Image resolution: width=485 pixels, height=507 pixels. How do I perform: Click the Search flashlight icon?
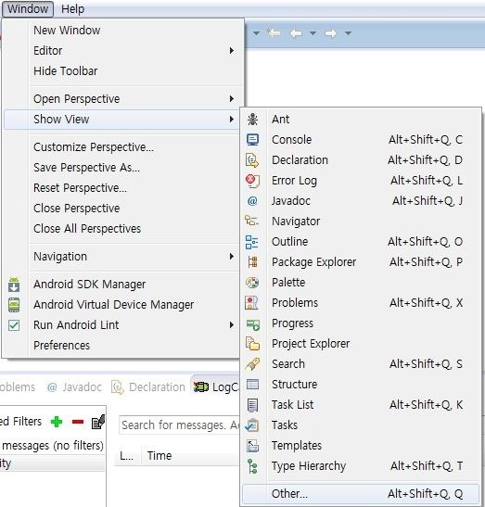click(252, 364)
